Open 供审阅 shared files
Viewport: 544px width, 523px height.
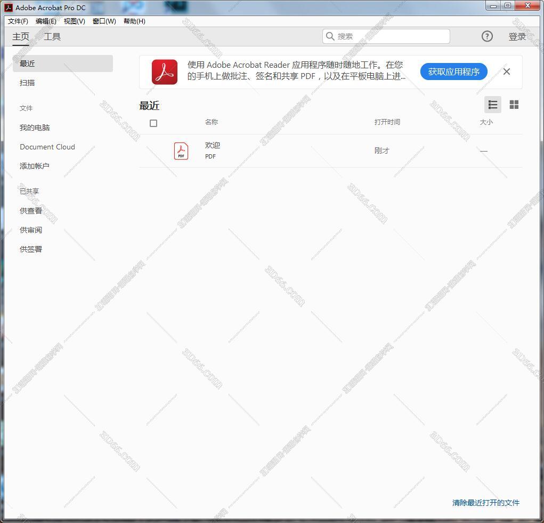click(31, 229)
